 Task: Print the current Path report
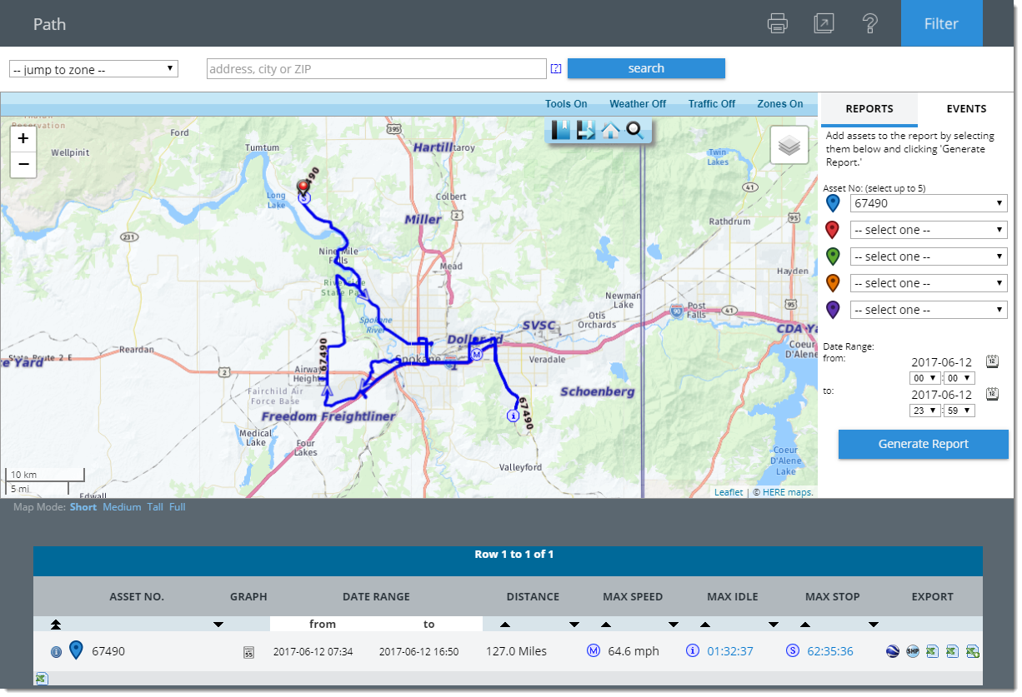[x=777, y=23]
